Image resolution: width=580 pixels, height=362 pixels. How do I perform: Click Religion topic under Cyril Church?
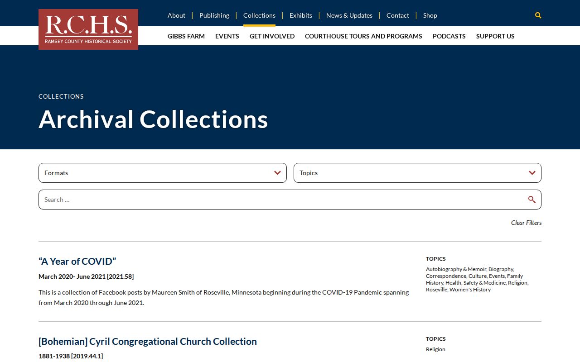[435, 349]
